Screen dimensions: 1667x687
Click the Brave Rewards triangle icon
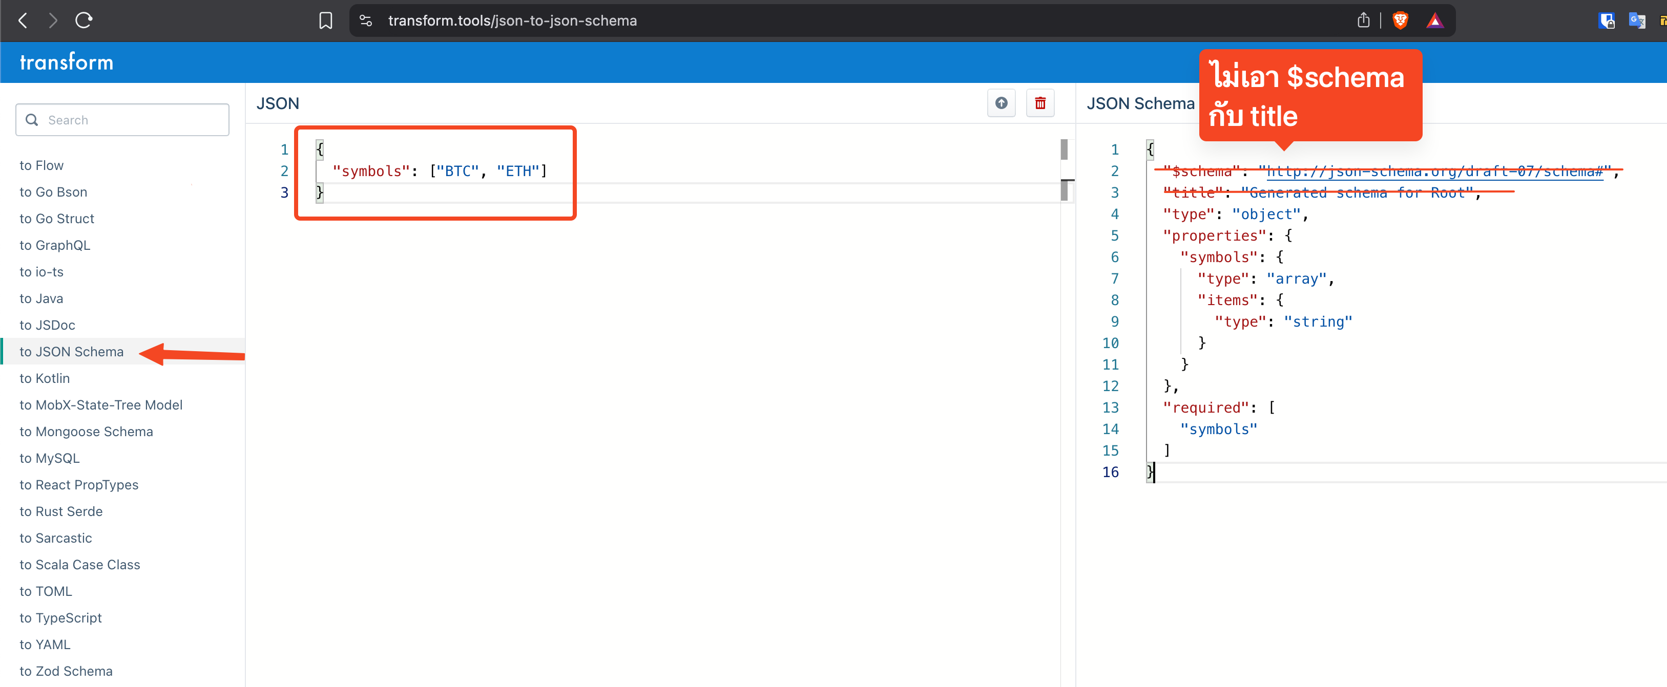(x=1435, y=20)
